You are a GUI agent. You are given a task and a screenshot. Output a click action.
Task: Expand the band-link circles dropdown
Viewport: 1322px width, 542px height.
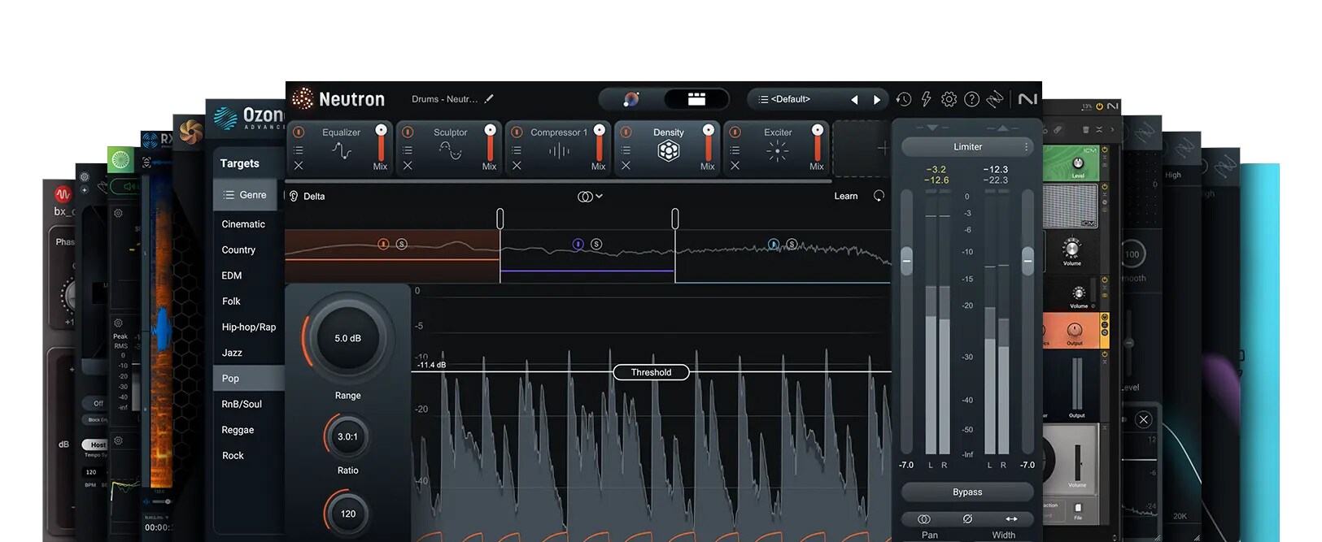pyautogui.click(x=590, y=197)
